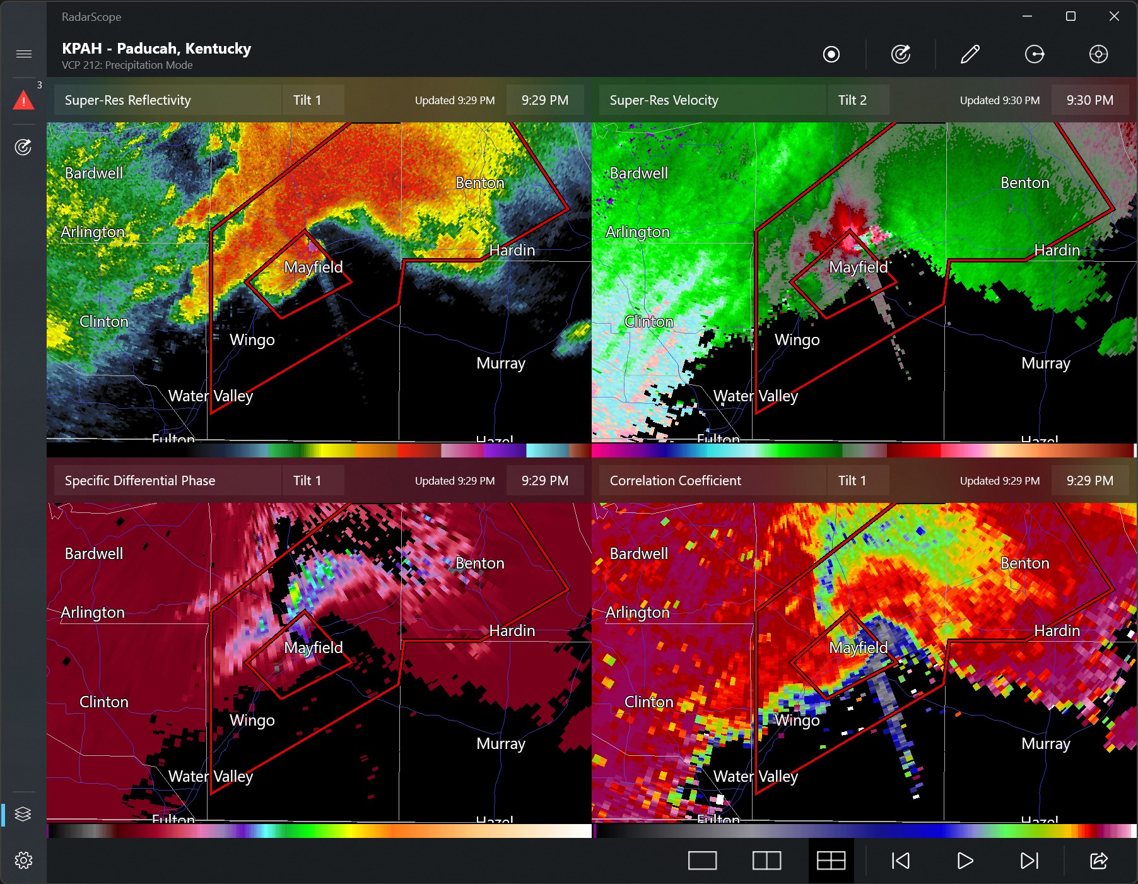Open the warnings alert icon showing 3

(24, 100)
